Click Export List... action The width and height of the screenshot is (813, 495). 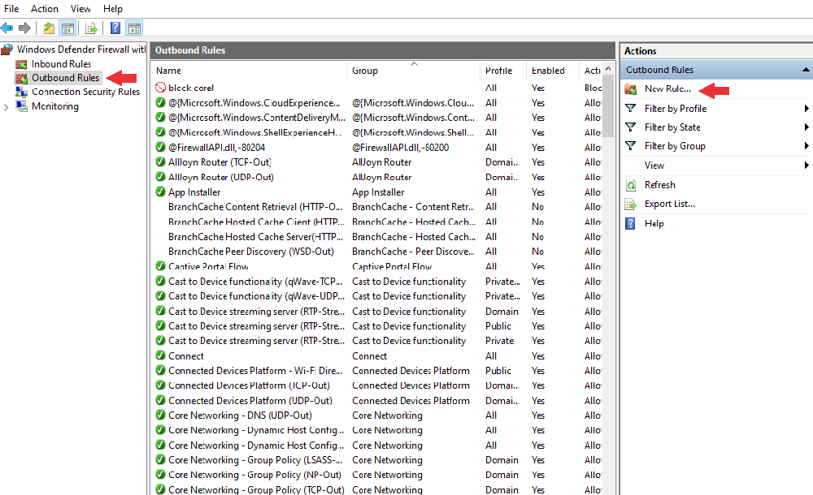(x=670, y=204)
